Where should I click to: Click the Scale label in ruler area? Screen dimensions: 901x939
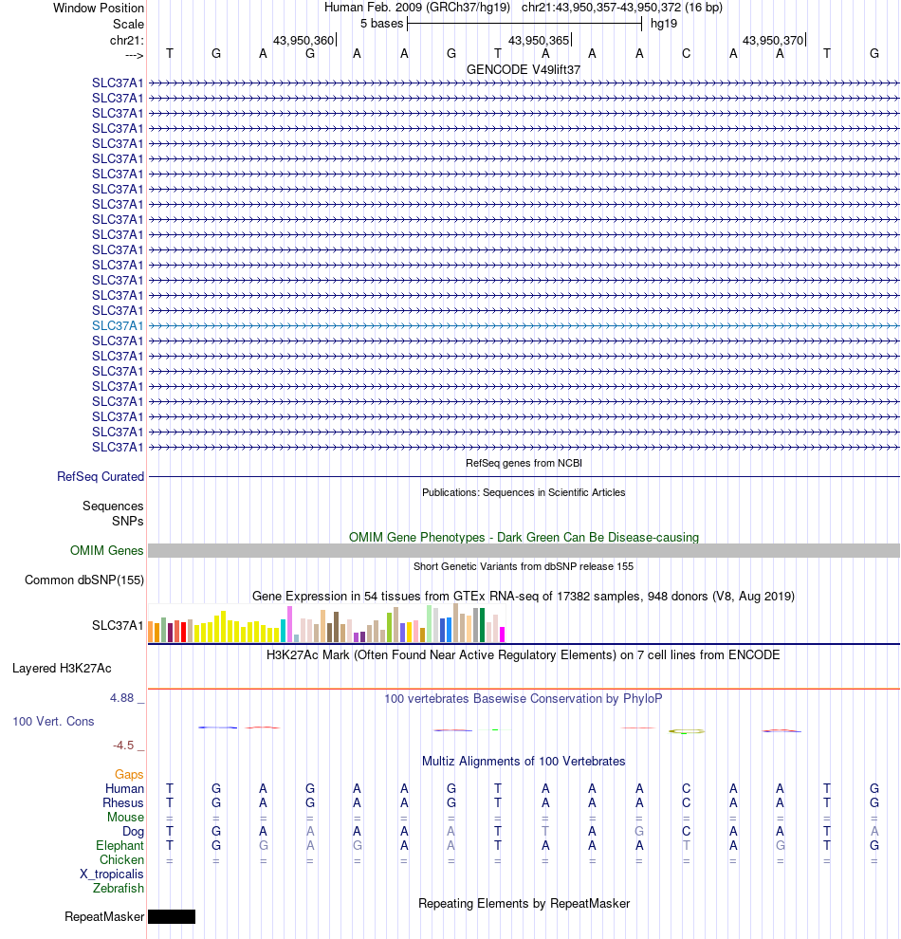[x=129, y=24]
